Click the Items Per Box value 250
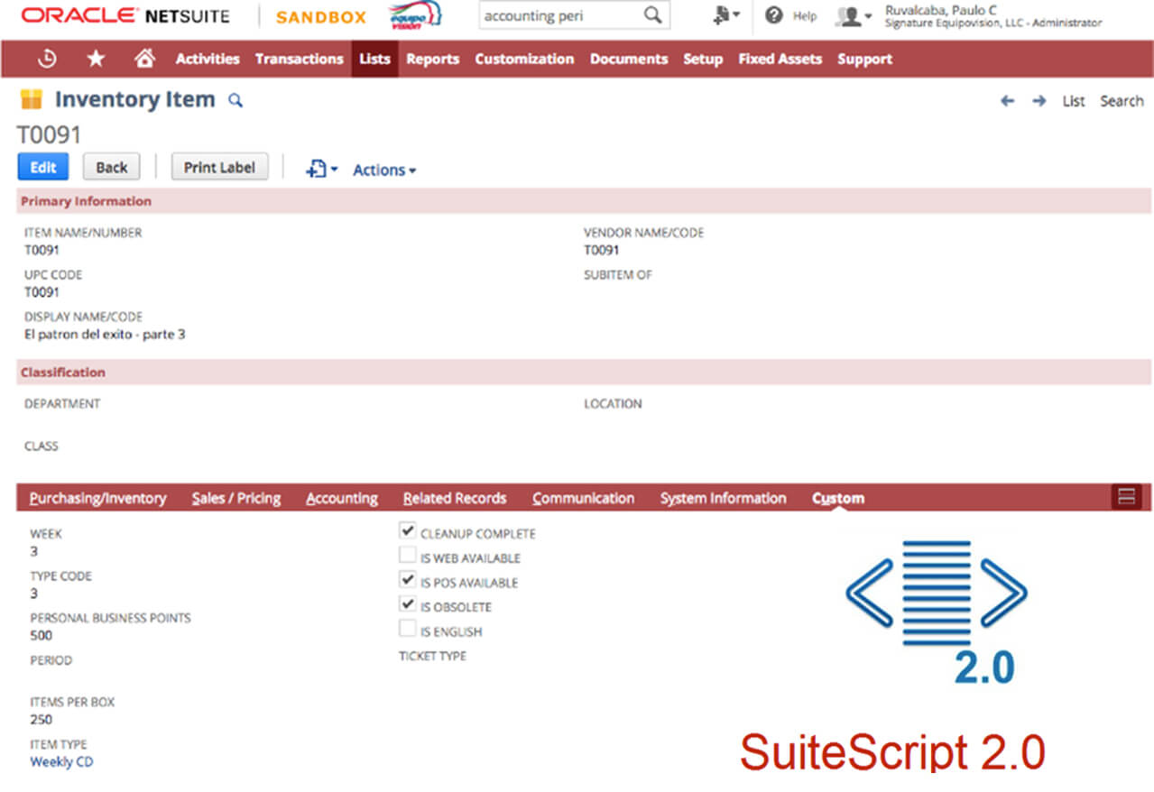The width and height of the screenshot is (1154, 792). tap(42, 720)
